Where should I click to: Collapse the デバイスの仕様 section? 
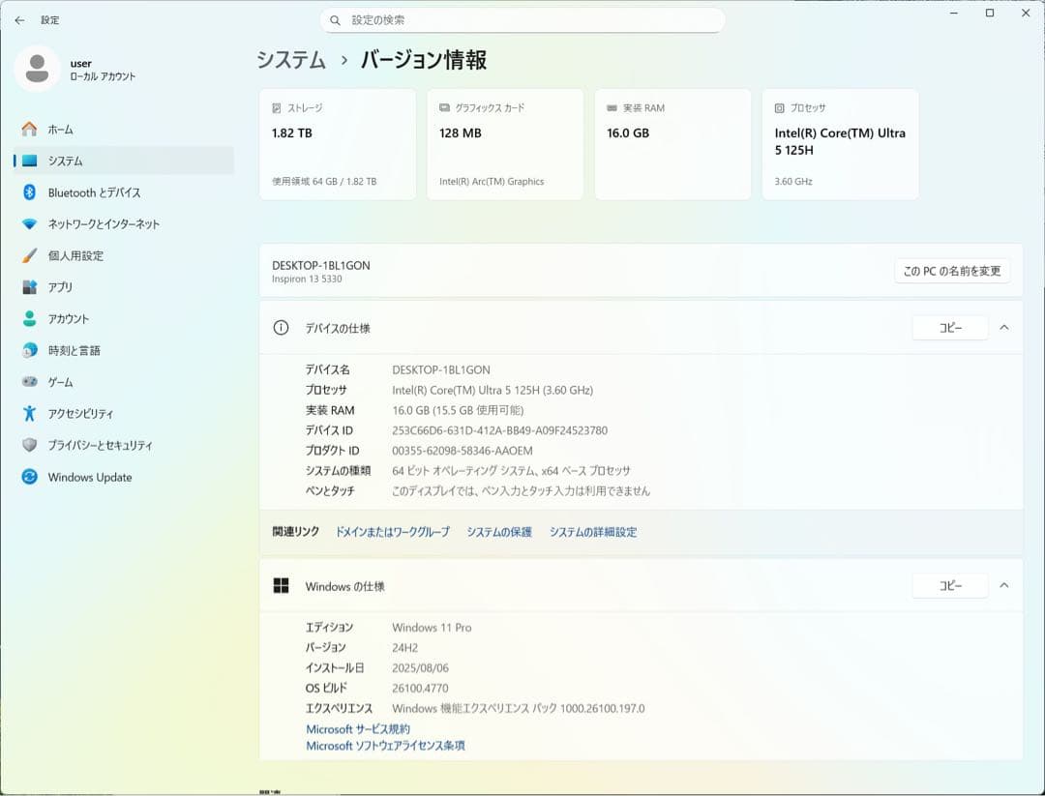coord(1004,328)
